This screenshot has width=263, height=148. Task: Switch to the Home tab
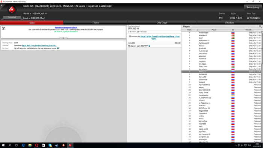click(x=32, y=23)
